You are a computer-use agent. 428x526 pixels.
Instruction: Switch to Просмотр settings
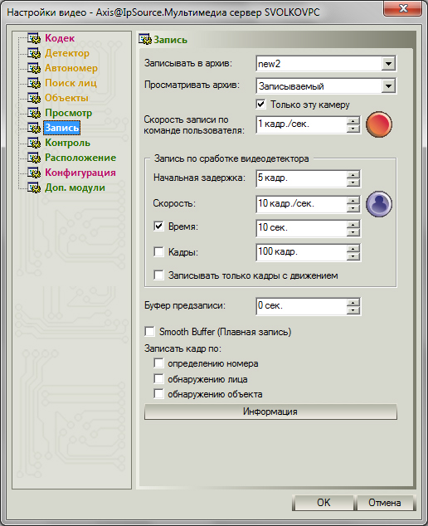click(x=68, y=113)
